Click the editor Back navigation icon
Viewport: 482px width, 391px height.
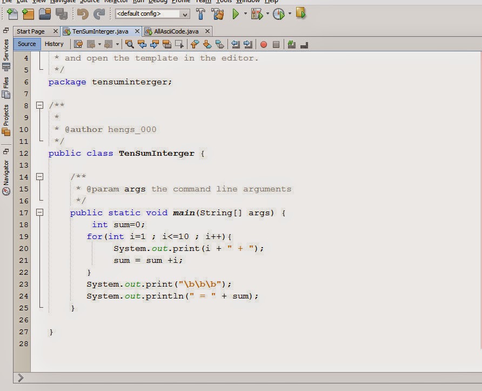pos(91,44)
